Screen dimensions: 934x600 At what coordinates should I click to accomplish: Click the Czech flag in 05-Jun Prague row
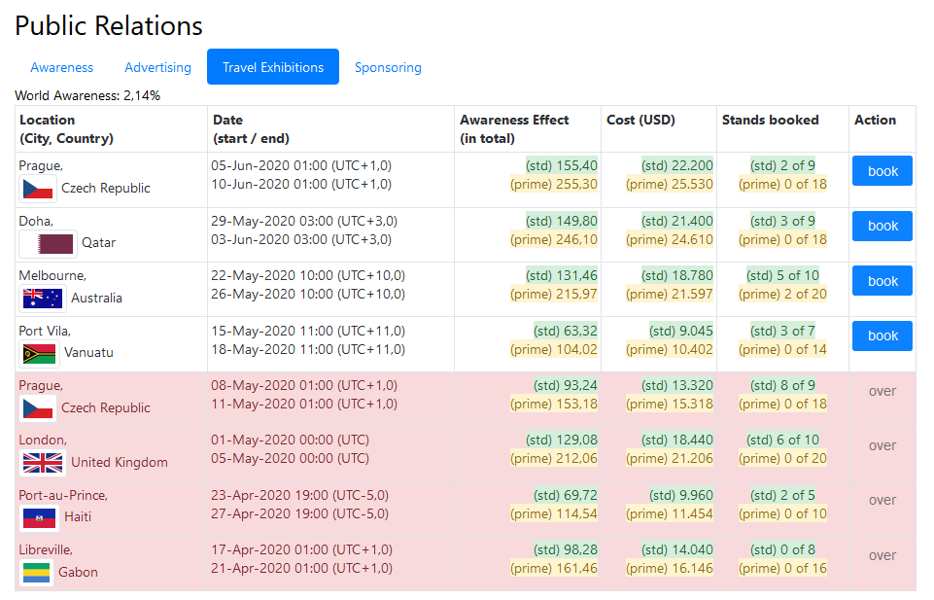tap(38, 189)
